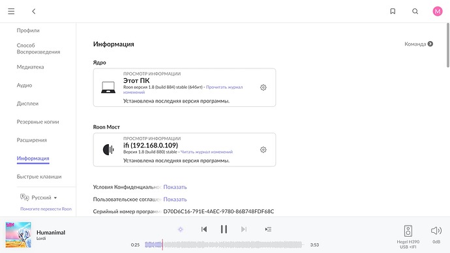Click the Команда arrow icon
450x253 pixels.
[430, 44]
